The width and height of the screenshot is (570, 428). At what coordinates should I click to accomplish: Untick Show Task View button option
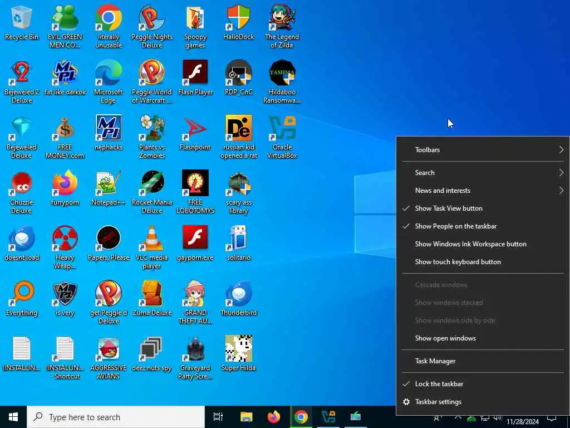[483, 208]
